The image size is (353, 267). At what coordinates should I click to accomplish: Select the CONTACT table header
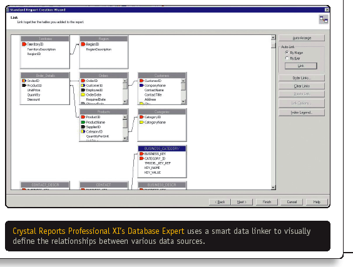tap(104, 185)
